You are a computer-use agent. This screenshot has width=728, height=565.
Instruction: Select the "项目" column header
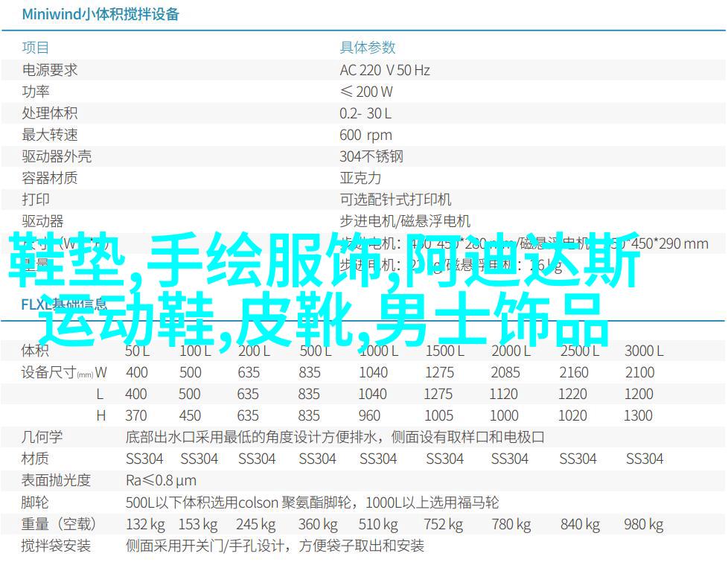click(35, 48)
